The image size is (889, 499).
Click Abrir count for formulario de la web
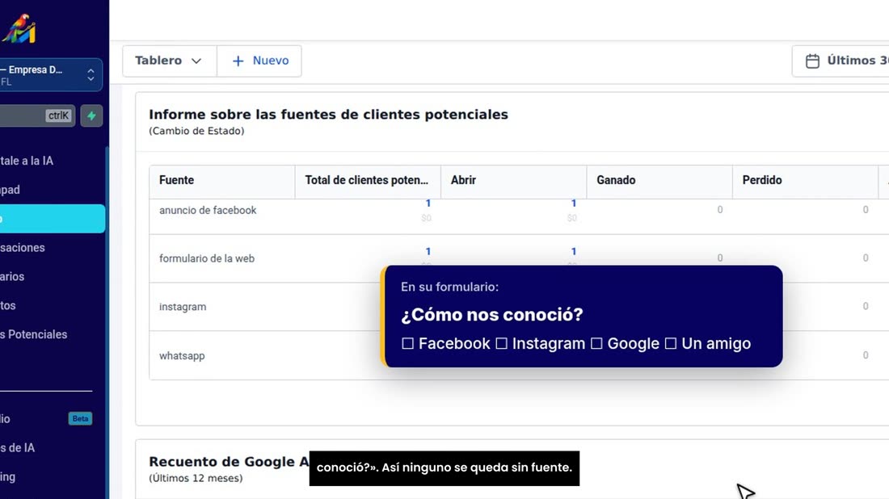[574, 251]
